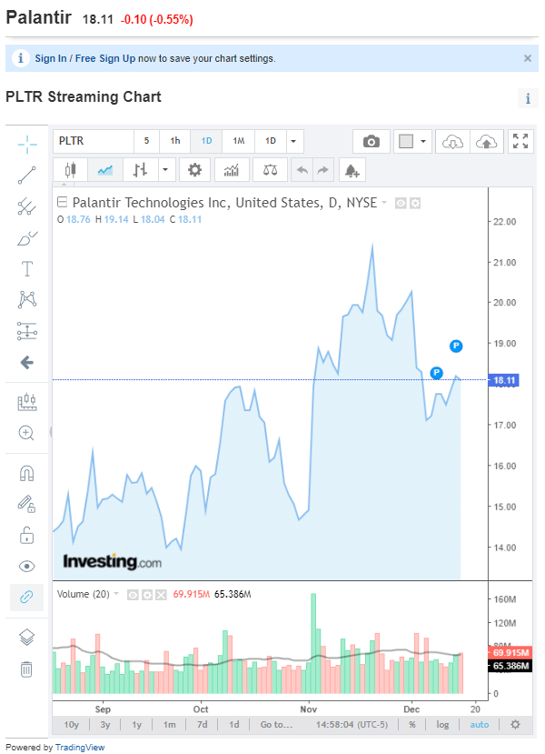Viewport: 545px width, 754px height.
Task: Open Palantir series settings gear
Action: pyautogui.click(x=415, y=204)
